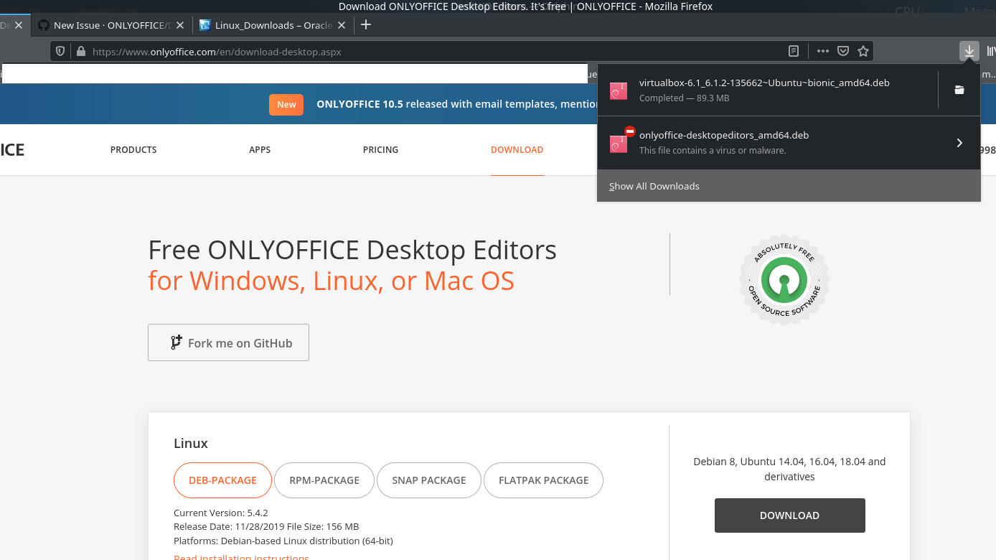The image size is (996, 560).
Task: Open the DOWNLOAD menu item
Action: click(517, 150)
